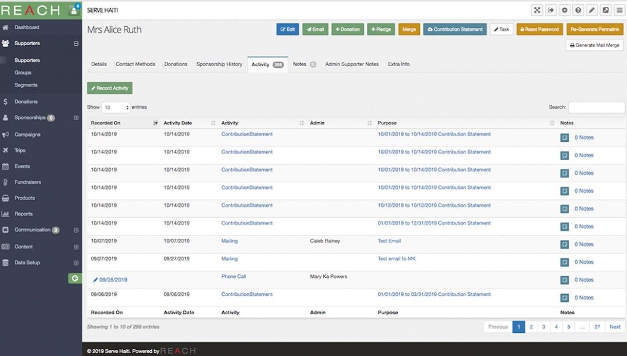
Task: Open Trips in the sidebar
Action: [20, 151]
